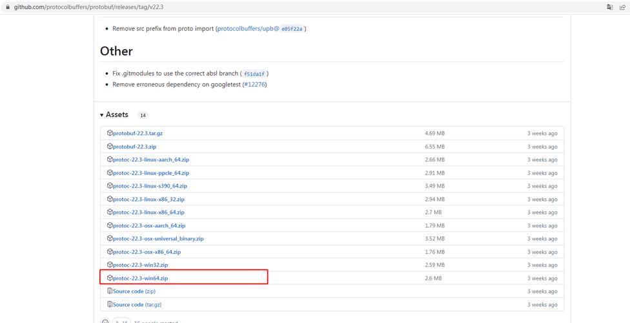
Task: Download protoc-22.3-linux-x86_32.zip
Action: (148, 200)
